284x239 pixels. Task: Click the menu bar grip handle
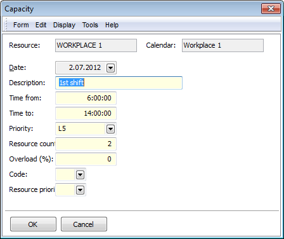(x=6, y=25)
